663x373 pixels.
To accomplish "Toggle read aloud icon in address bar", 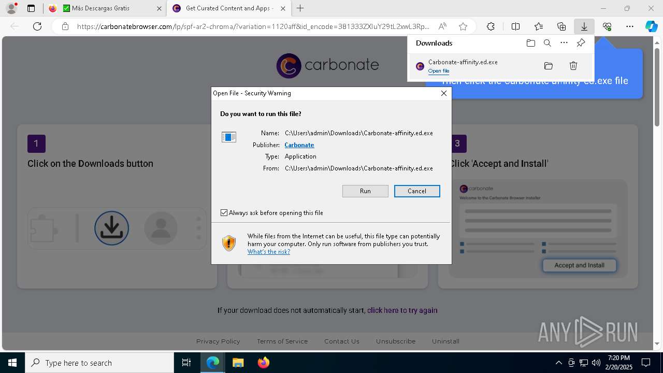I will (x=442, y=26).
